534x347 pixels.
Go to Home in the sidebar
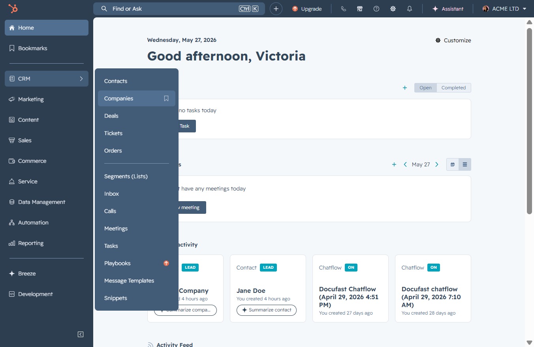47,28
